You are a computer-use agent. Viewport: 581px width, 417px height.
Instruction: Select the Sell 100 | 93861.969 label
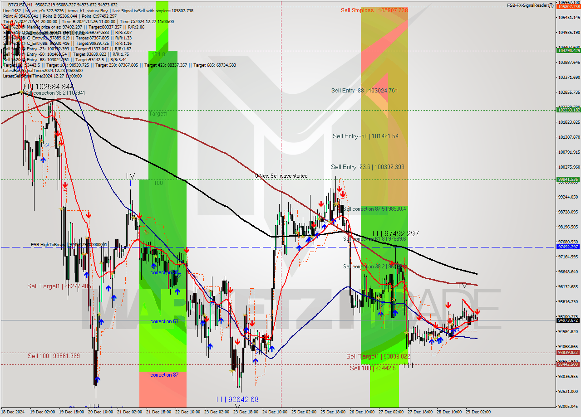[x=54, y=356]
